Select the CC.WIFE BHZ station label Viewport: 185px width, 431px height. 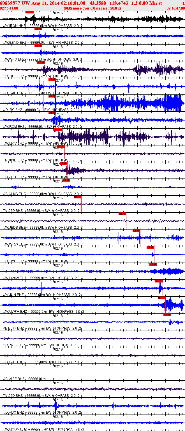point(13,379)
